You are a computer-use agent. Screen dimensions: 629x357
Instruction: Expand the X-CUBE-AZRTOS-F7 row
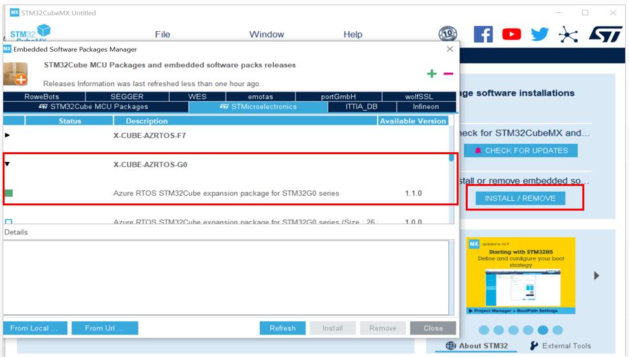point(7,135)
